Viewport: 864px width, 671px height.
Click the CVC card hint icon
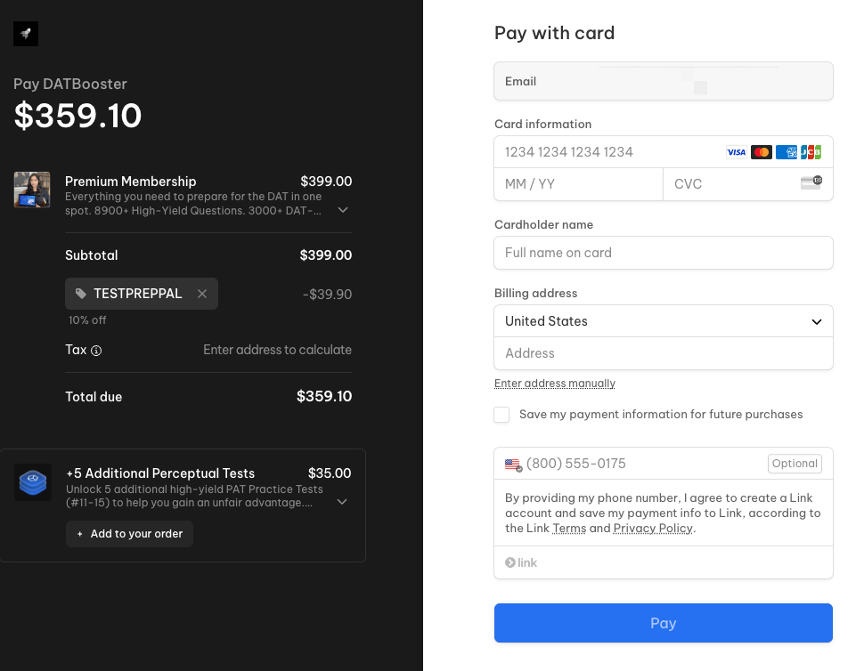[x=811, y=183]
